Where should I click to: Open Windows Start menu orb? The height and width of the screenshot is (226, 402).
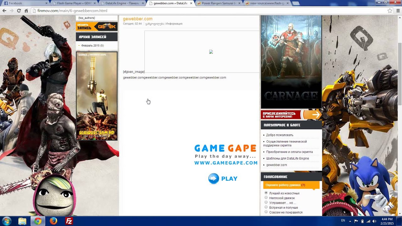coord(7,221)
